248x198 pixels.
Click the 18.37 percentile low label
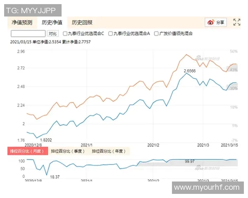tap(55, 177)
